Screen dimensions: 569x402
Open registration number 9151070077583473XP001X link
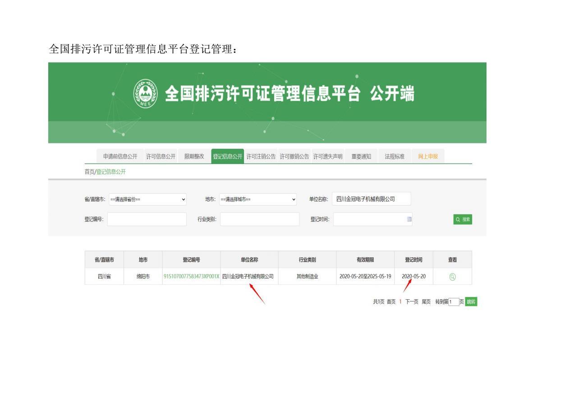click(191, 276)
